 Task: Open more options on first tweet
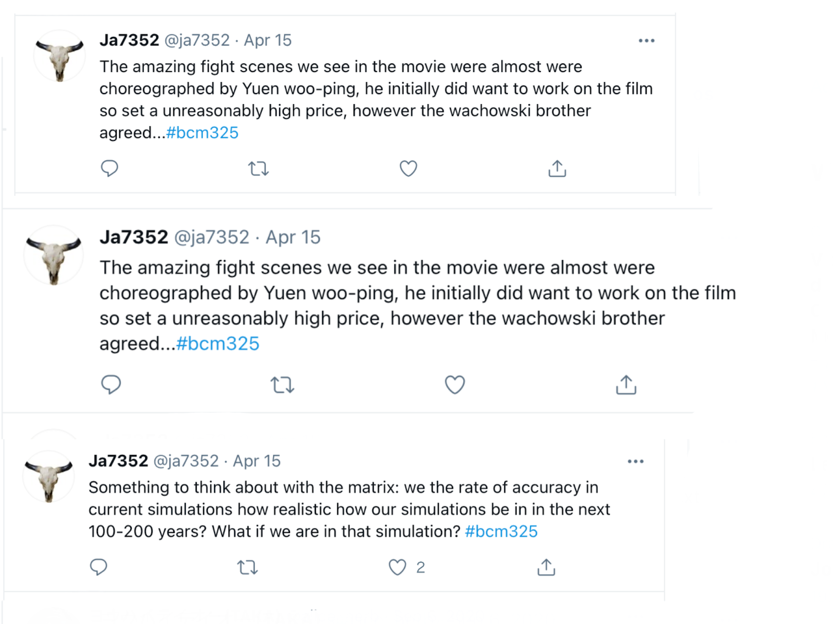646,41
